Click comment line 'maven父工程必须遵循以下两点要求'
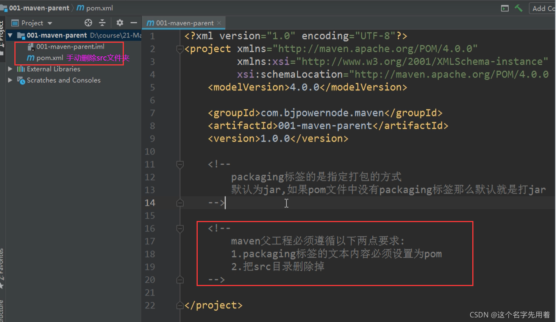 [x=318, y=241]
